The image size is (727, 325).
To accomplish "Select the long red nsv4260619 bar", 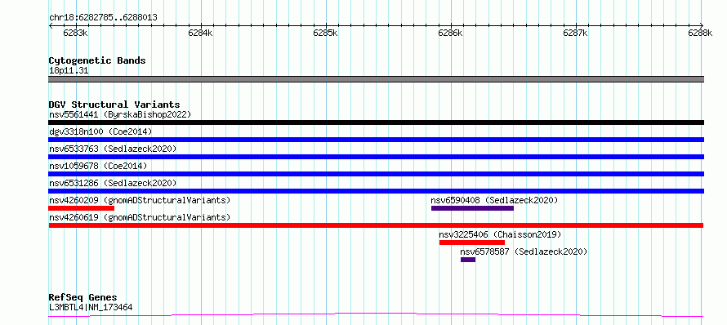I will click(376, 225).
